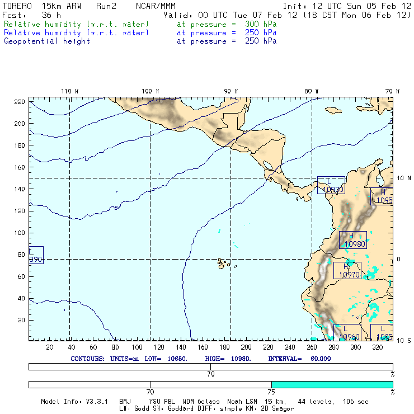This screenshot has width=414, height=414.
Task: Click the "Noah LSM" text in model info
Action: 242,402
